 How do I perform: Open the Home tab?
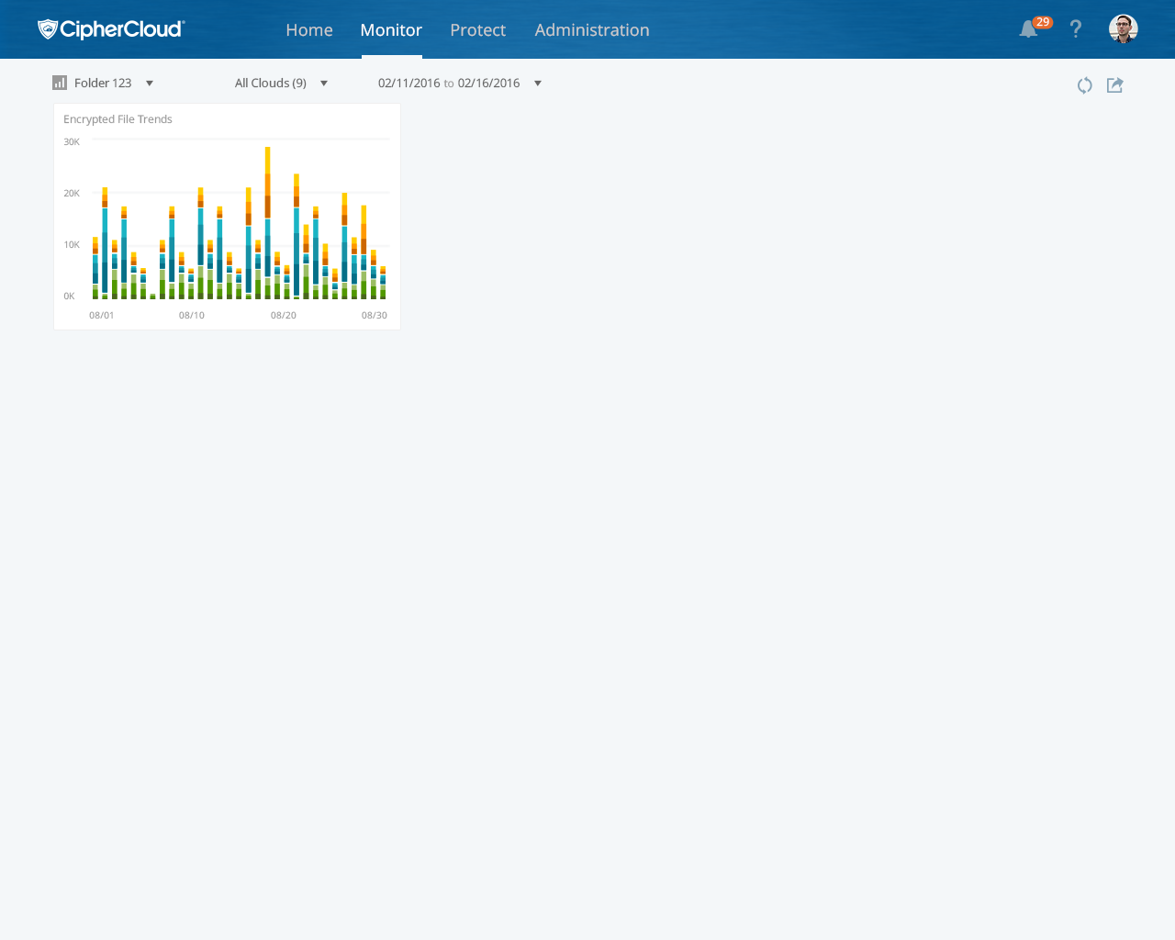(x=309, y=29)
